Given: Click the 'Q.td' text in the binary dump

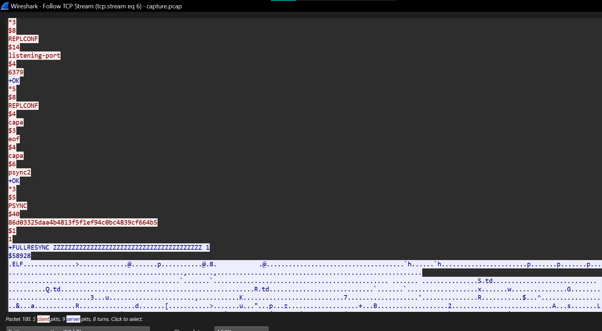Looking at the screenshot, I should (53, 289).
